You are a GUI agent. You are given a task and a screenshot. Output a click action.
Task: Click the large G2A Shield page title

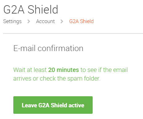(31, 10)
